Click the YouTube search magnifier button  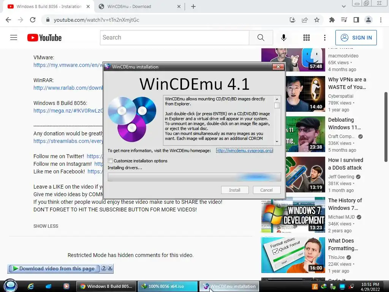point(261,38)
